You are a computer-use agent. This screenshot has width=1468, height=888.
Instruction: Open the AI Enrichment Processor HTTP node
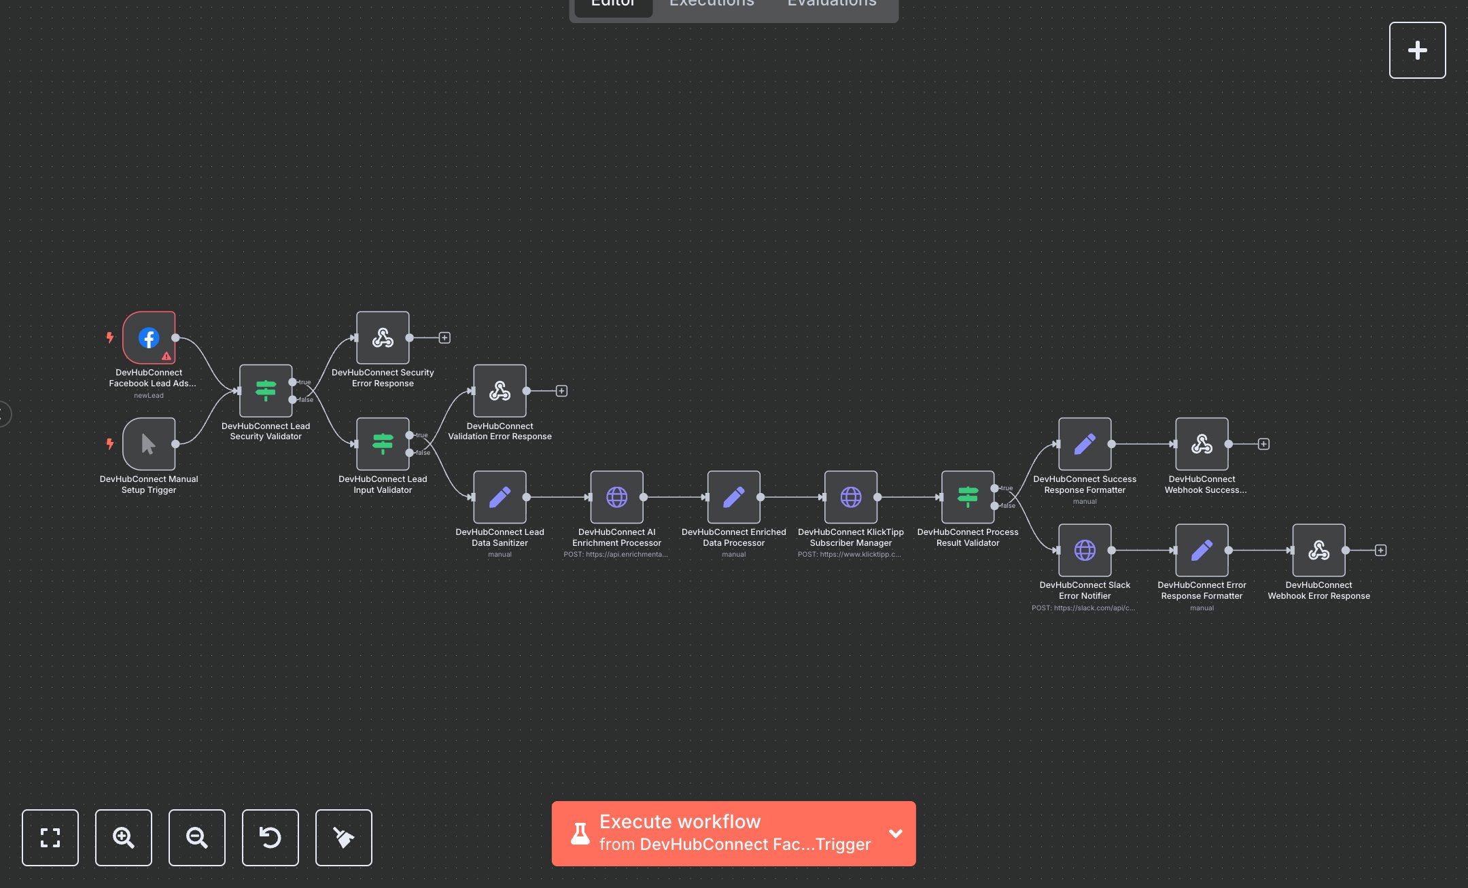[x=616, y=497]
